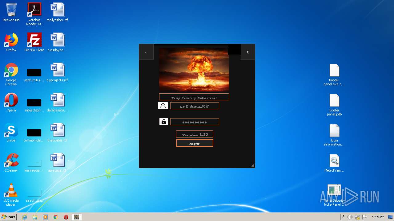
Task: Select Booter panel.pdb file icon
Action: [334, 105]
